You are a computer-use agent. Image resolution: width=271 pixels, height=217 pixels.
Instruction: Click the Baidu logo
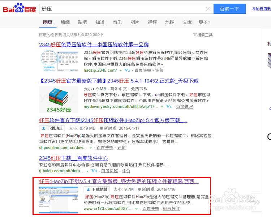tap(20, 8)
